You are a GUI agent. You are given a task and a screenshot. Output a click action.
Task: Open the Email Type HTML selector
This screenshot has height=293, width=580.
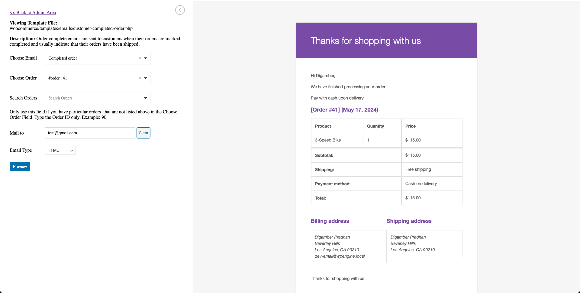(60, 150)
